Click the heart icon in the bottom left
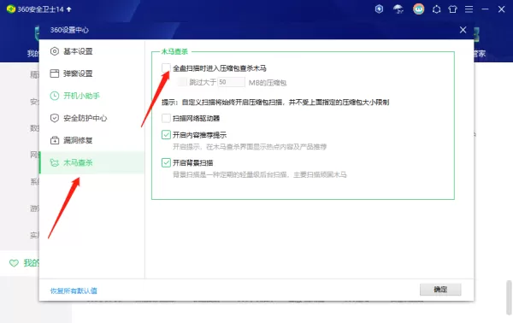 14,263
